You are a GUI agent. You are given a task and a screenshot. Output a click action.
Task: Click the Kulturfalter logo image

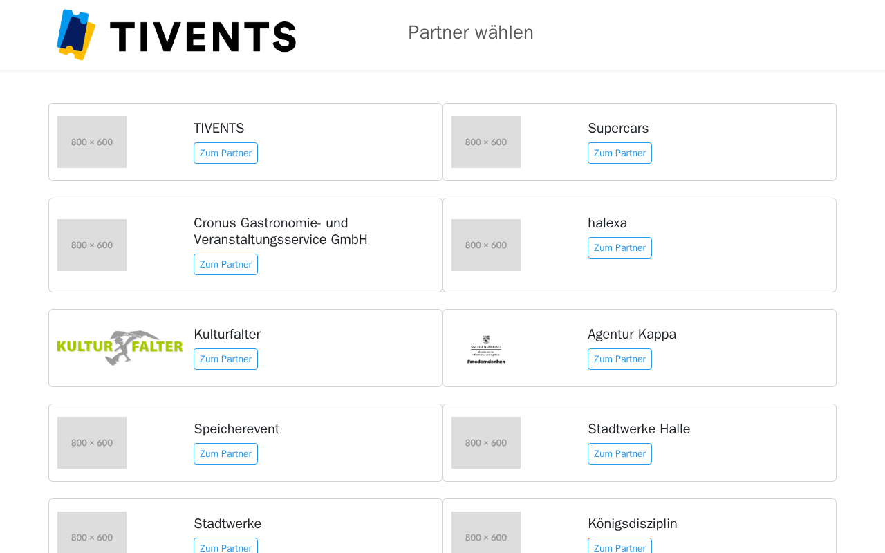(x=120, y=348)
